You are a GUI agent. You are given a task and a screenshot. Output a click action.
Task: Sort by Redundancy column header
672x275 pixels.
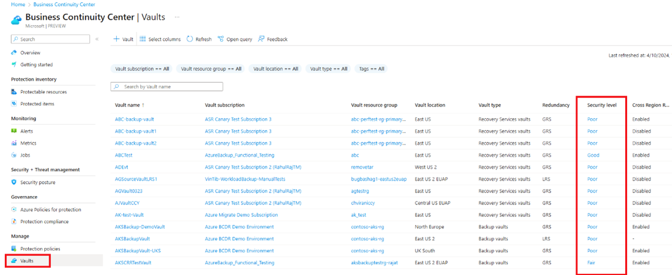point(556,105)
